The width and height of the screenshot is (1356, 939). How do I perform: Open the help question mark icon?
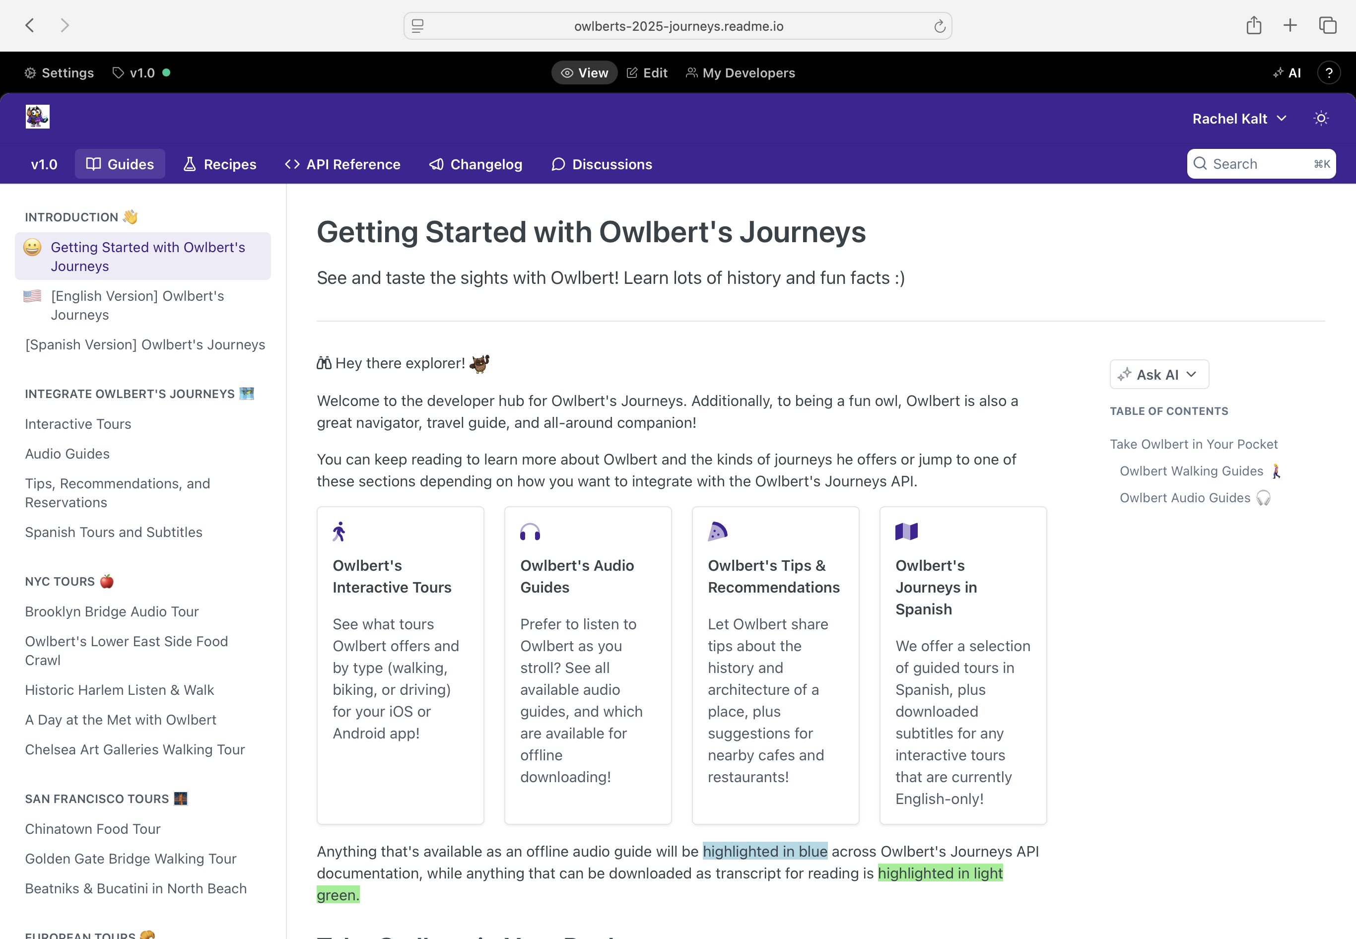click(1328, 73)
